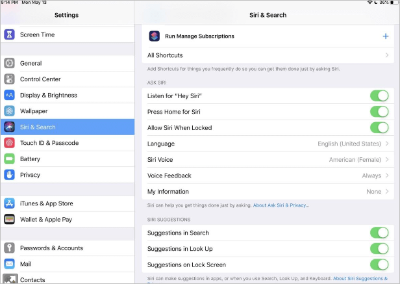
Task: Tap the SIRI SUGGESTIONS section header
Action: tap(169, 220)
